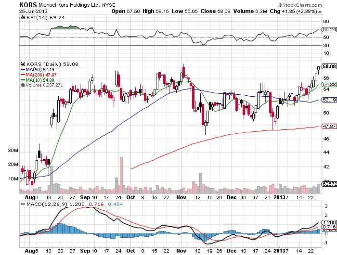Click the Close 58.08 value in header
The image size is (337, 255).
click(x=215, y=11)
